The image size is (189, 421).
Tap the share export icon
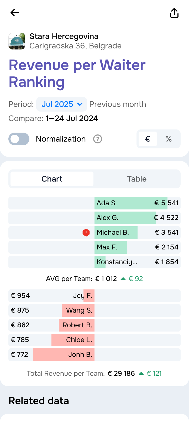(174, 13)
